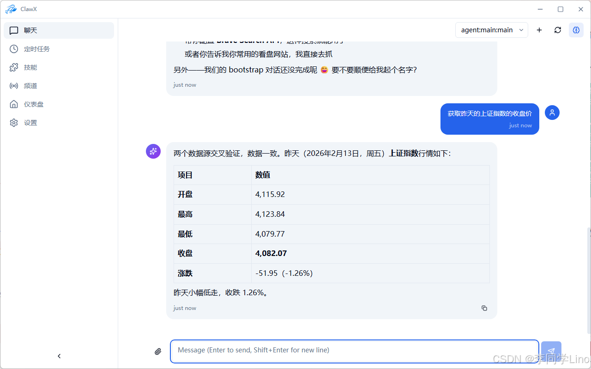
Task: Refresh the conversation with the reload icon
Action: click(x=557, y=30)
